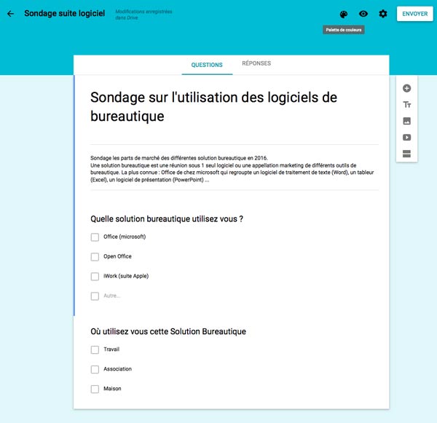Toggle the Association checkbox
437x423 pixels.
[95, 370]
